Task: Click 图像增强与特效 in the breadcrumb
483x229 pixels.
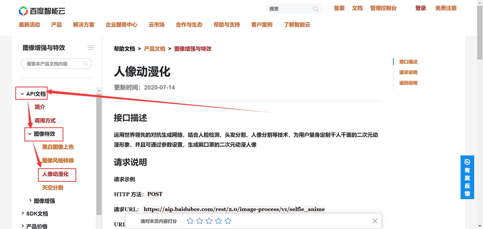Action: click(x=193, y=49)
